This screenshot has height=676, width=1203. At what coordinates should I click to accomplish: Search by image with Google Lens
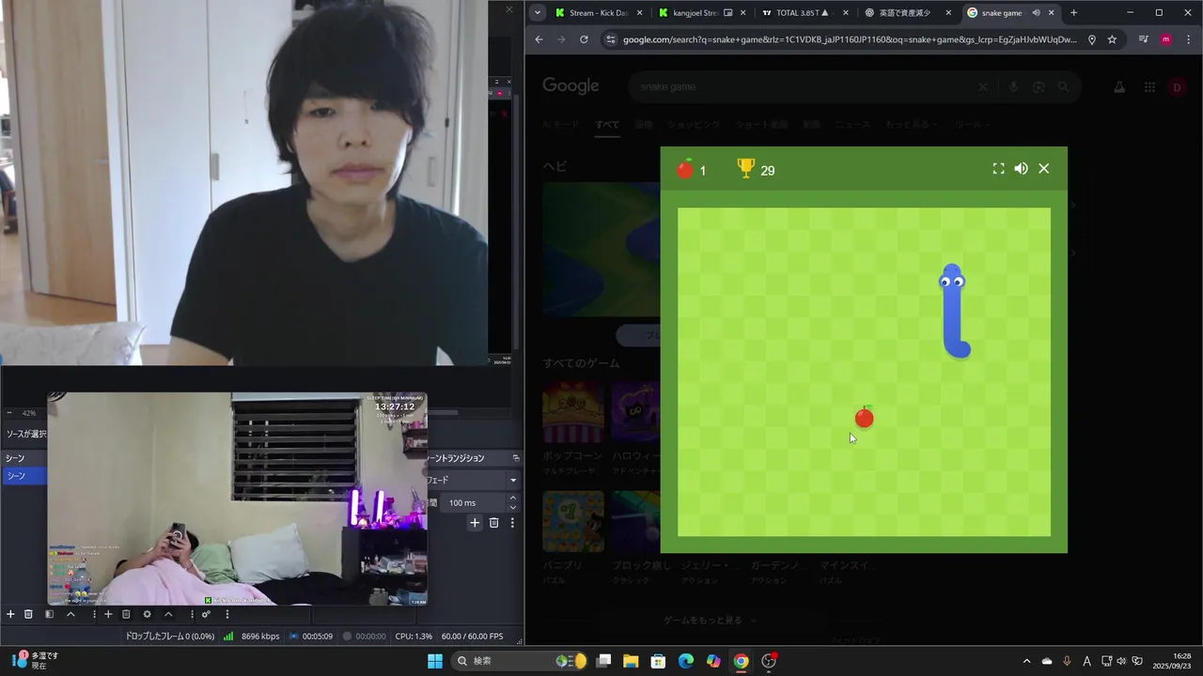[1039, 86]
